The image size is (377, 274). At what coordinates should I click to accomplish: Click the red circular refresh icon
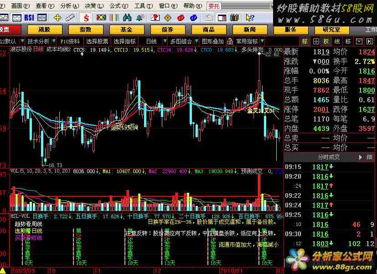181,17
